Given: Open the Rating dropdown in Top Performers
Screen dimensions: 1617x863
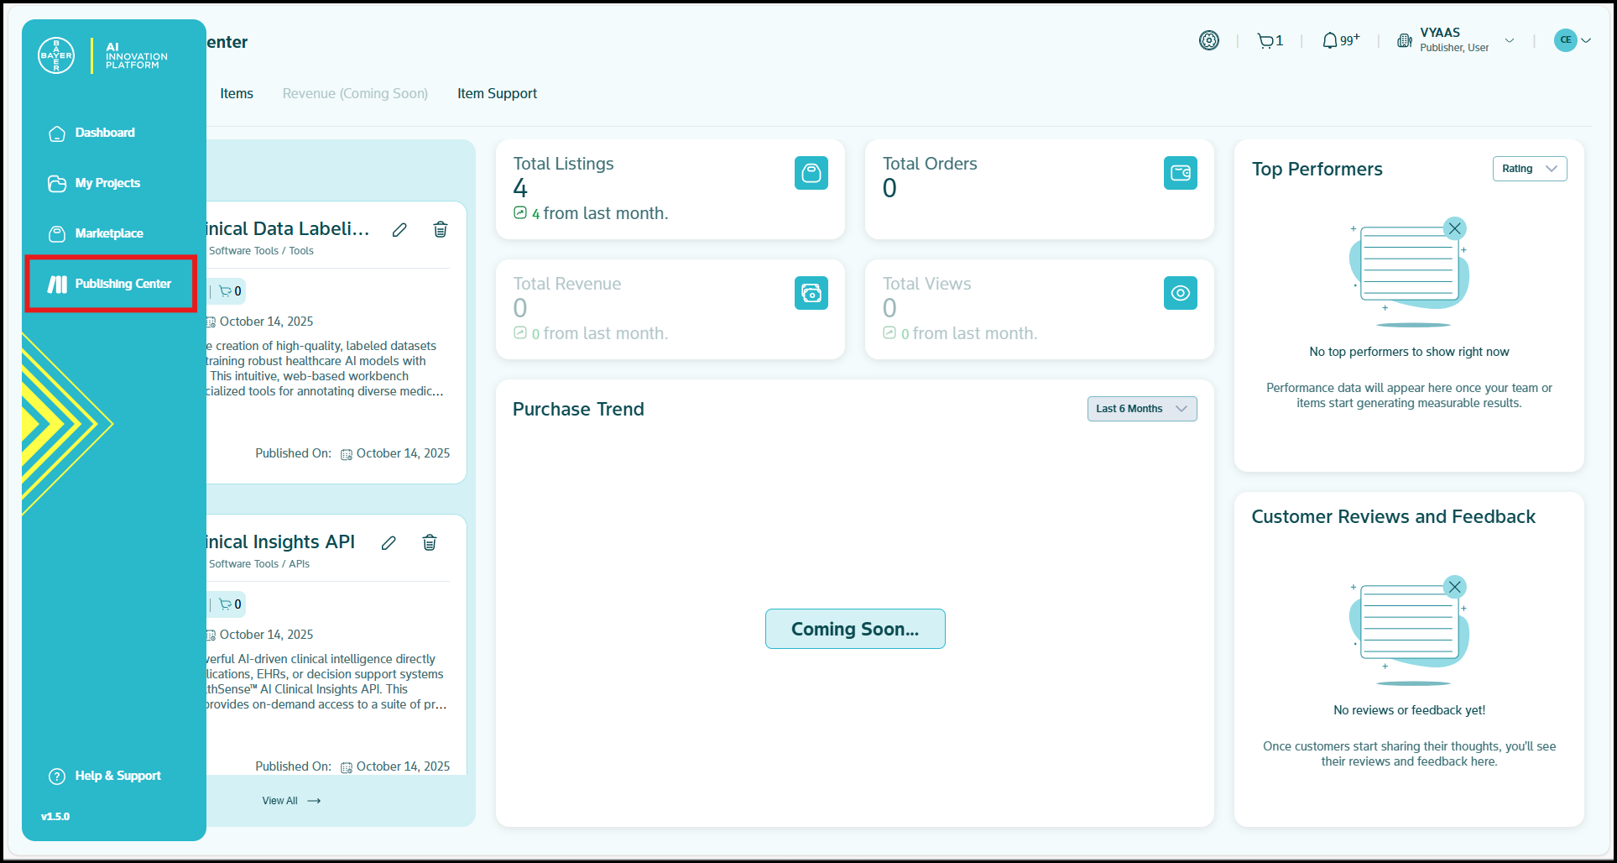Looking at the screenshot, I should point(1529,169).
